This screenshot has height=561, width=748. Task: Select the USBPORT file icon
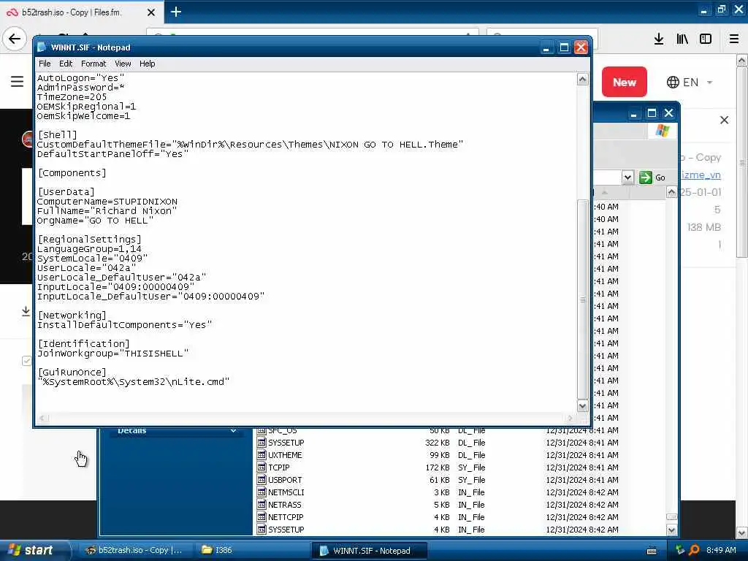tap(262, 480)
